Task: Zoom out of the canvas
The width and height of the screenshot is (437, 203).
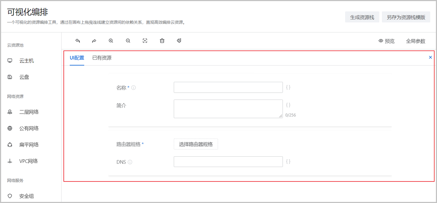Action: click(128, 41)
